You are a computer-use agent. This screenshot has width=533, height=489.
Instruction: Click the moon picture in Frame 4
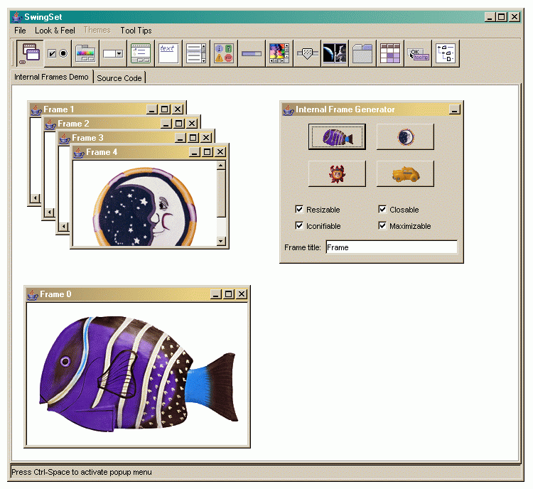[x=145, y=207]
